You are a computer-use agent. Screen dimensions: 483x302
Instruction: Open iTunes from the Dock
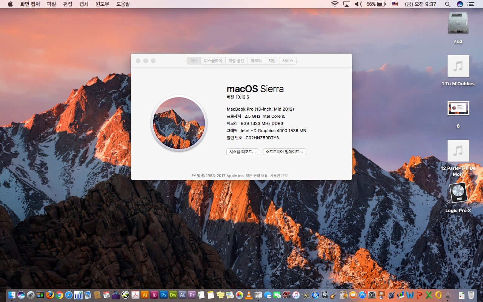(296, 295)
